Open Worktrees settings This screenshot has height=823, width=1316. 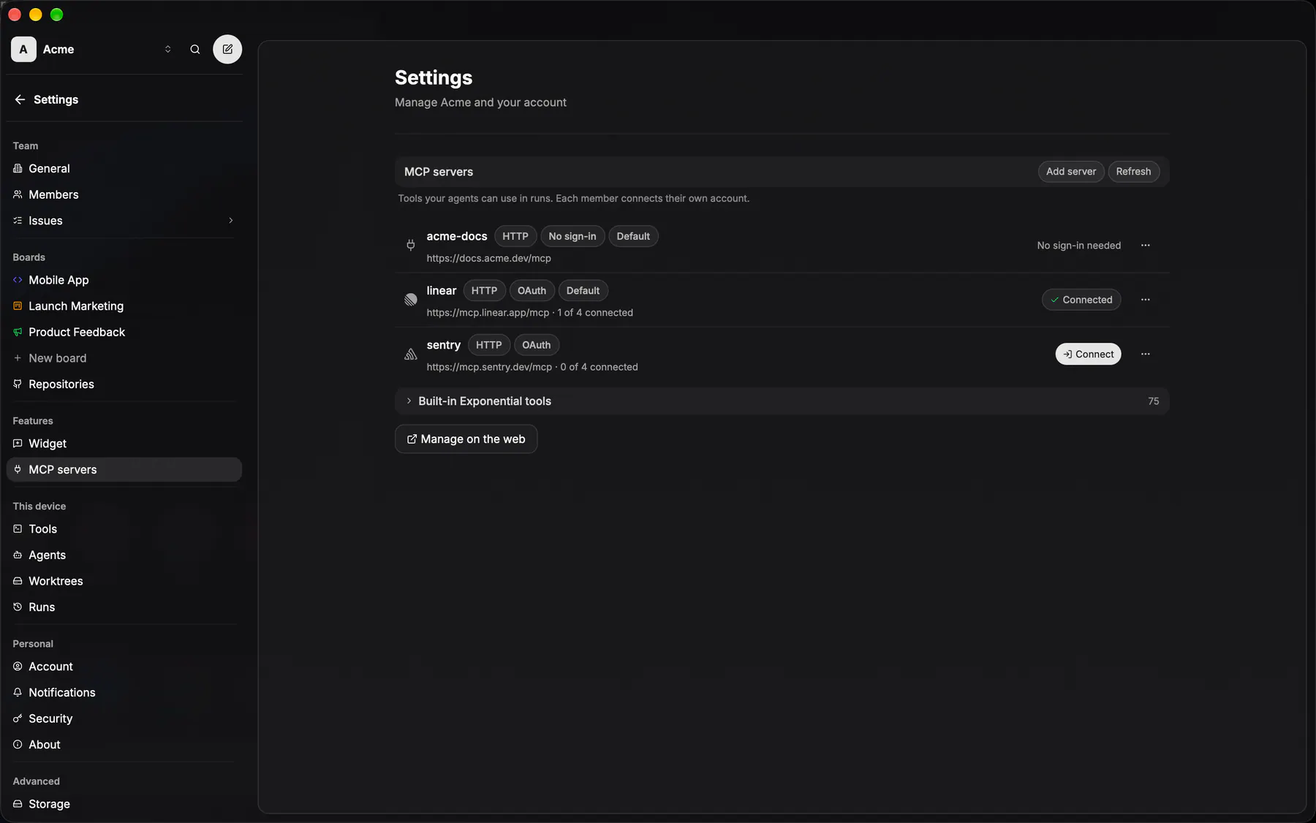pyautogui.click(x=124, y=581)
